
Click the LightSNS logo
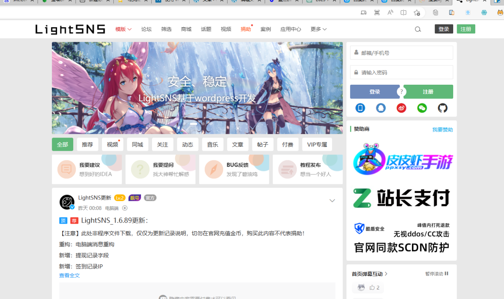pos(70,29)
